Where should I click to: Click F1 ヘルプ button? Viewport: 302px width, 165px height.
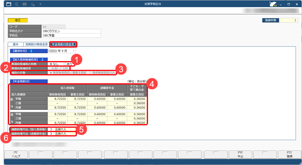click(16, 154)
